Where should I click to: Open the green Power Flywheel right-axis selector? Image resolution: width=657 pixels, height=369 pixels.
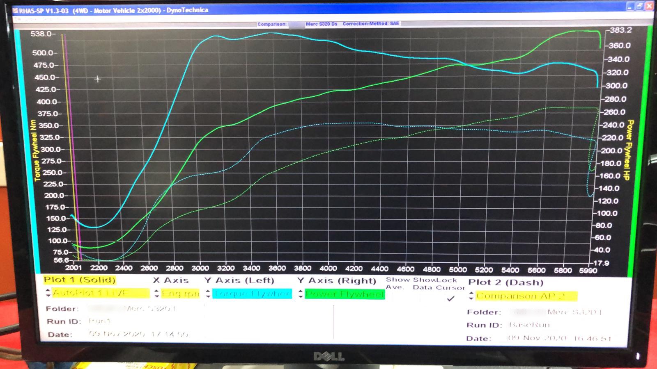coord(345,294)
